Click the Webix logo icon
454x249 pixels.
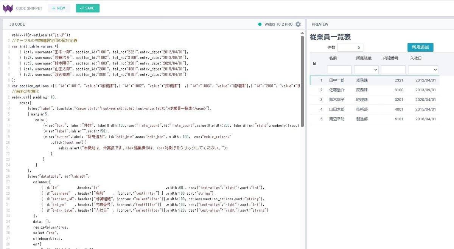pyautogui.click(x=8, y=8)
